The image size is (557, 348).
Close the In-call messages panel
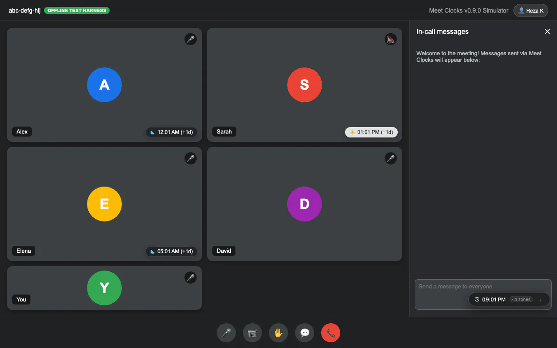547,31
